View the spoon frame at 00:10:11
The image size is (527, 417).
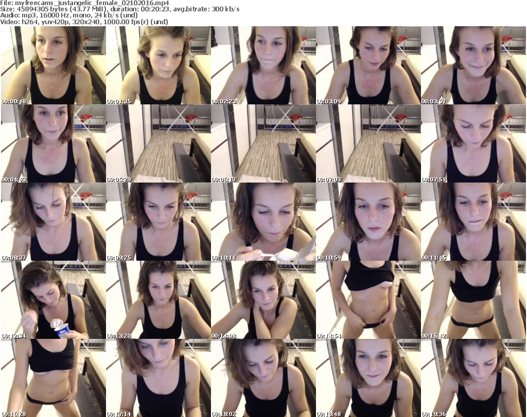point(263,222)
